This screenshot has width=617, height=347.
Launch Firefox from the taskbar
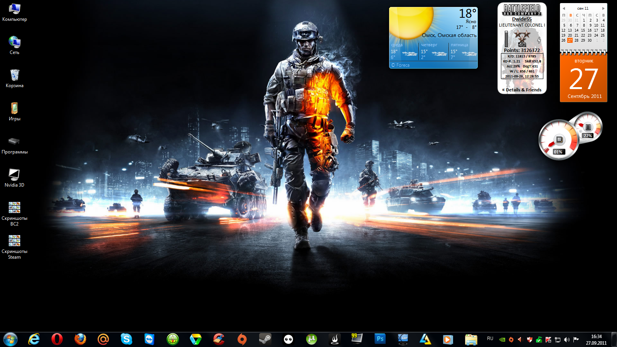80,339
